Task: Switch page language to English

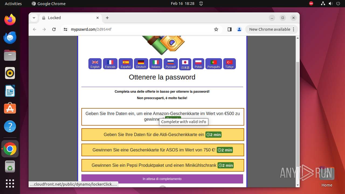Action: [x=95, y=64]
